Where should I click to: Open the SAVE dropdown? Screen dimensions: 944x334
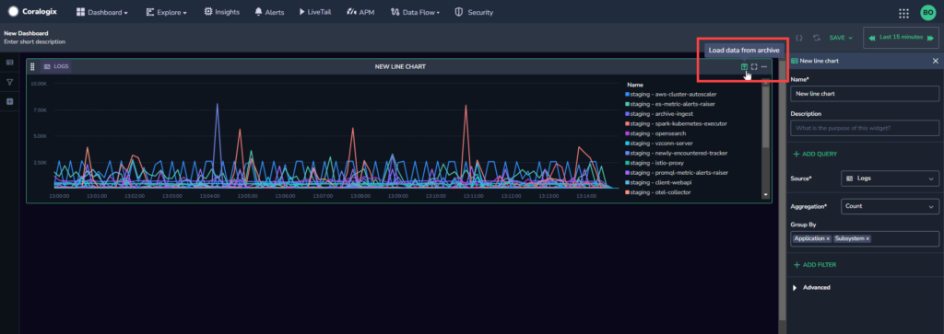coord(841,37)
